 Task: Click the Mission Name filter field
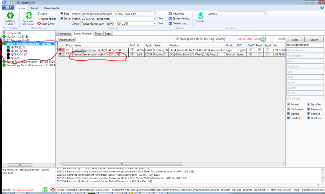click(x=305, y=50)
